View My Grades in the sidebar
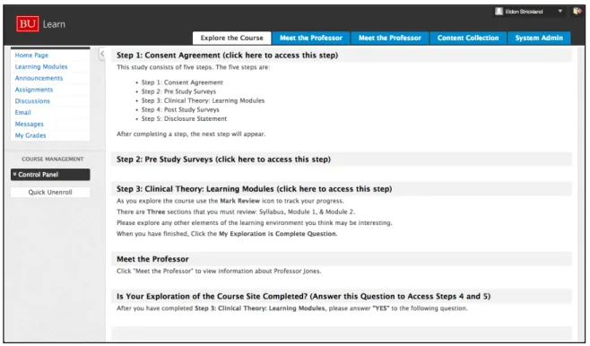 [30, 135]
